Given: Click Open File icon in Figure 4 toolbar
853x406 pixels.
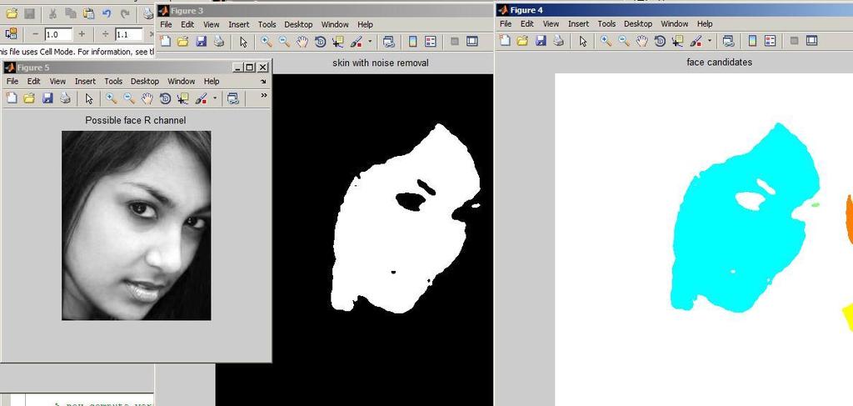Looking at the screenshot, I should (523, 40).
